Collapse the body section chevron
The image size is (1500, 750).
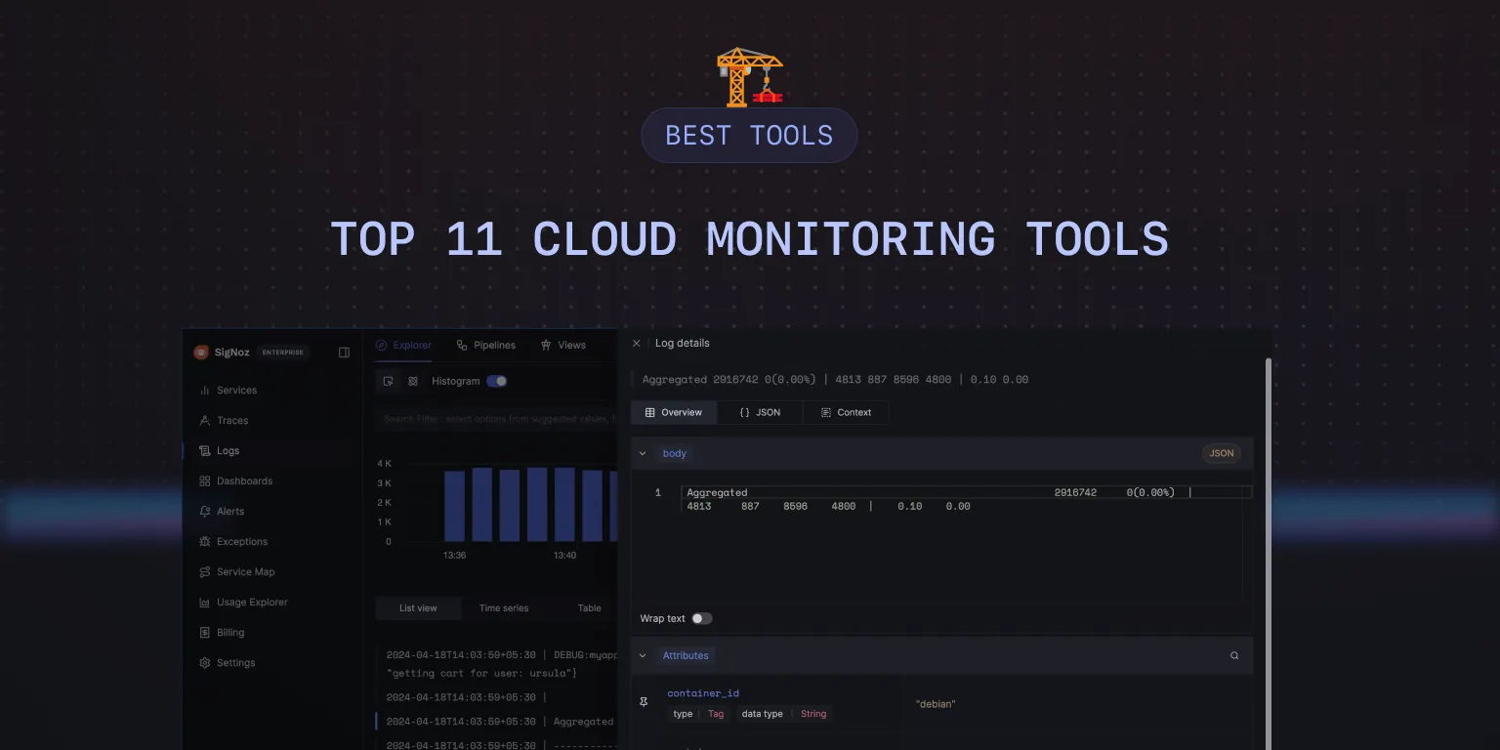pyautogui.click(x=643, y=454)
